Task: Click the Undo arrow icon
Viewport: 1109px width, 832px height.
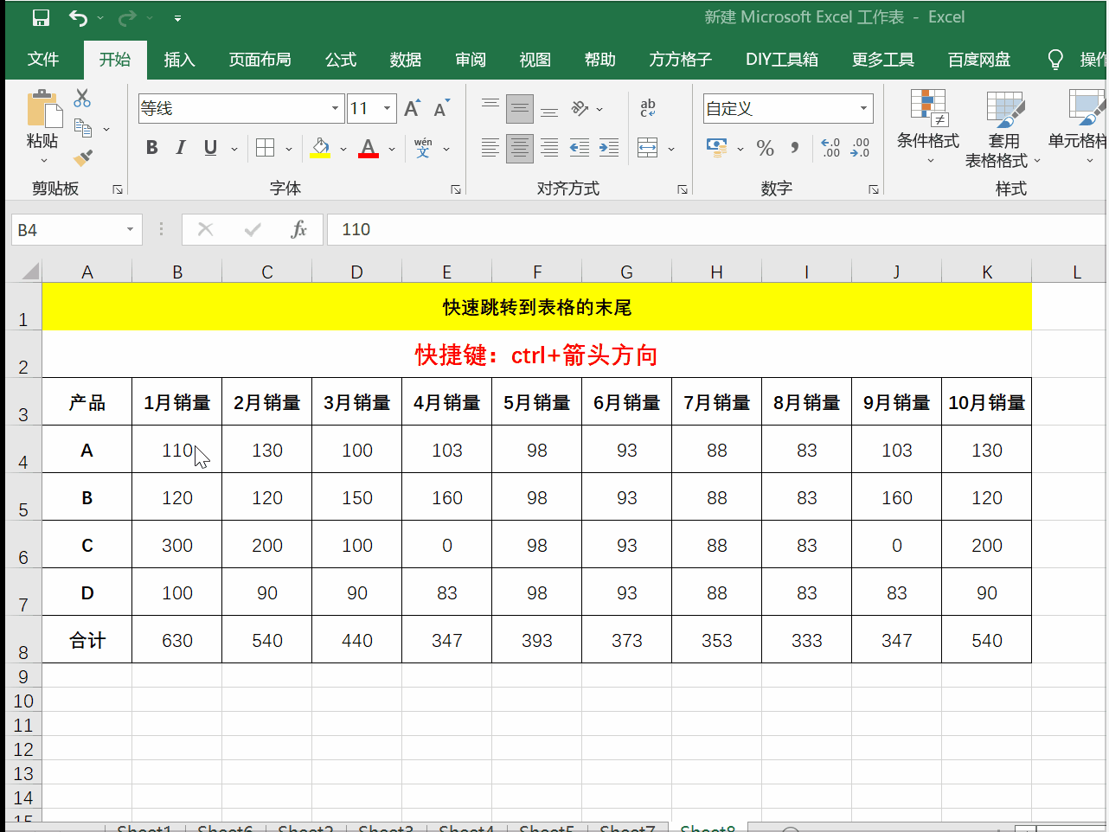Action: point(79,17)
